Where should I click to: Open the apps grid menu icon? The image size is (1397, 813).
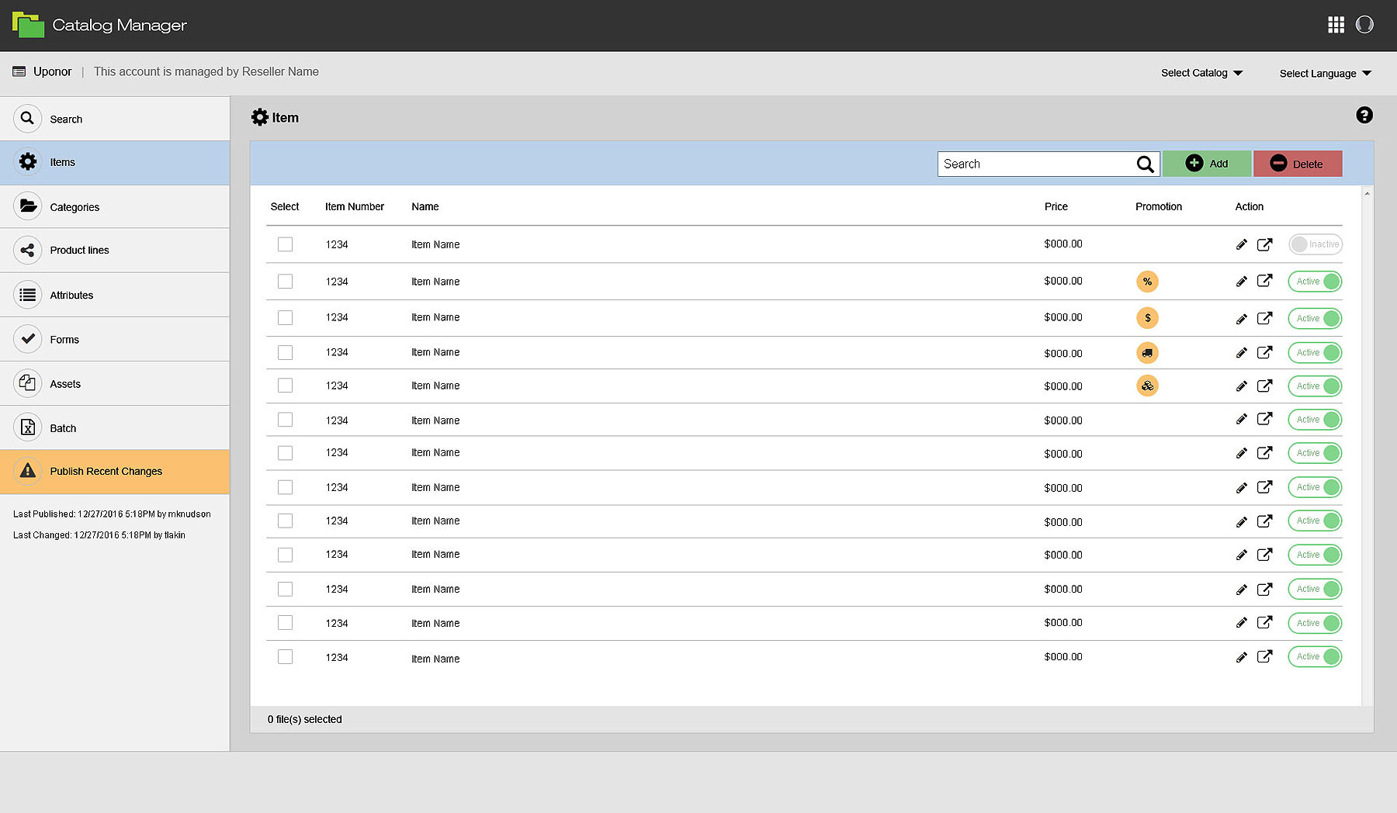(x=1336, y=25)
